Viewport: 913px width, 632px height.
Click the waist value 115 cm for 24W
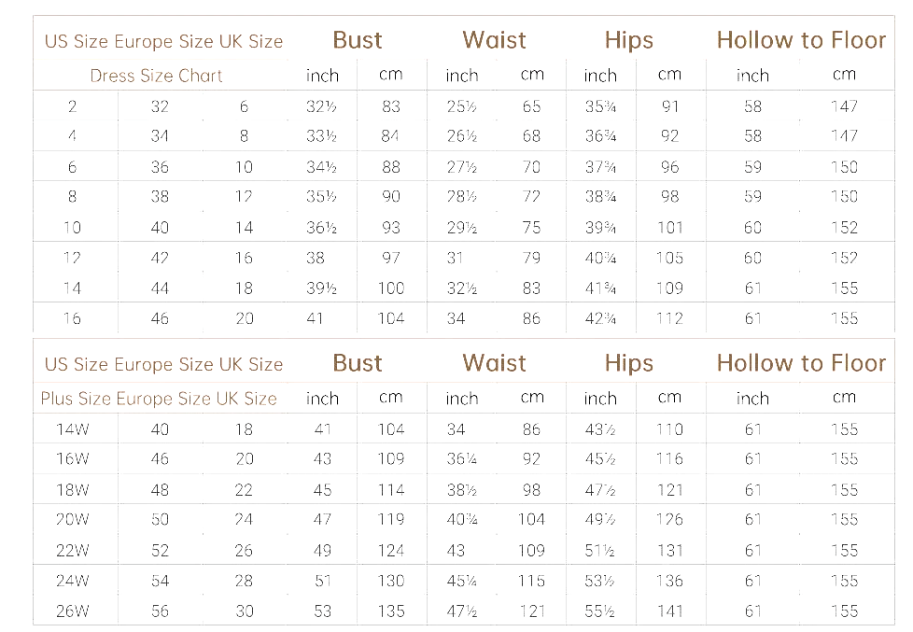(531, 581)
